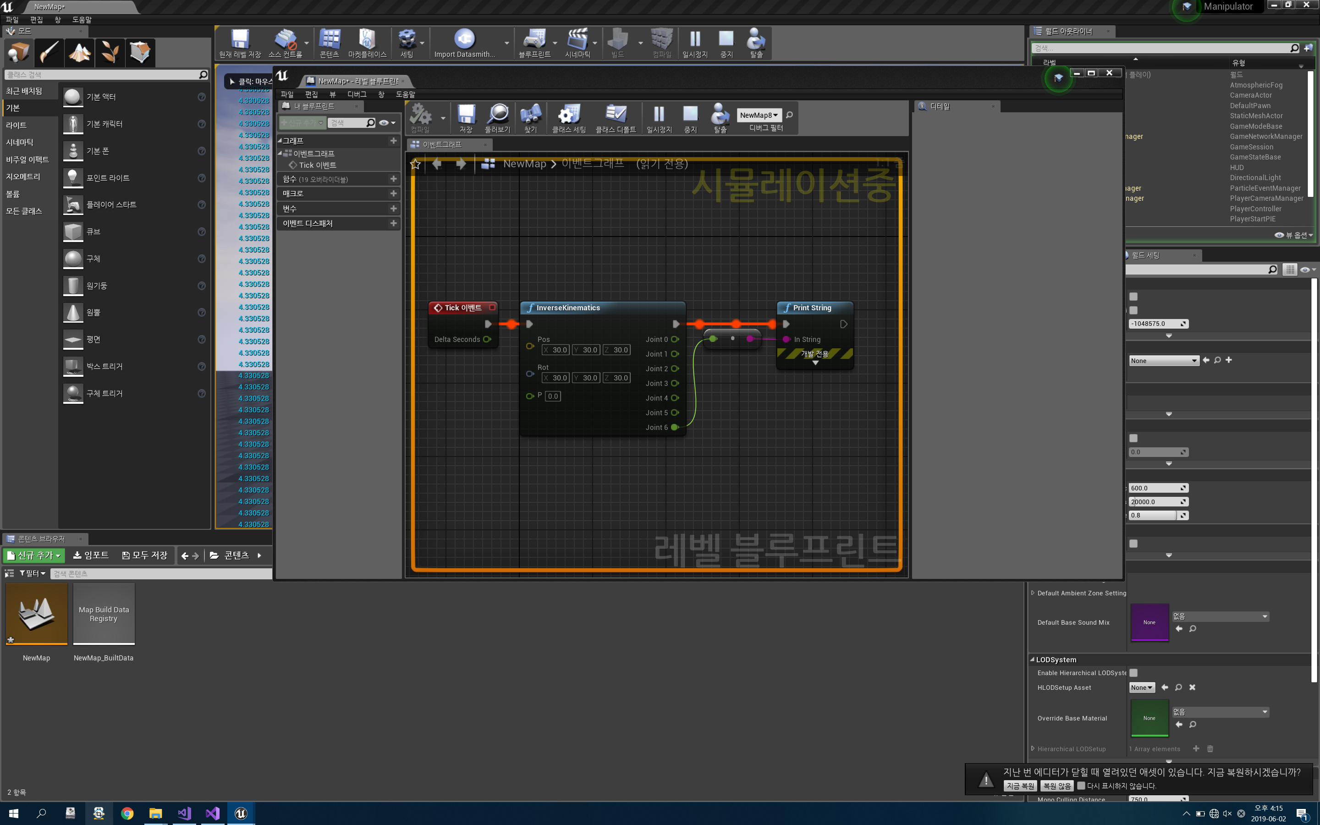Image resolution: width=1320 pixels, height=825 pixels.
Task: Toggle eye visibility filter in World Settings
Action: click(x=1308, y=269)
